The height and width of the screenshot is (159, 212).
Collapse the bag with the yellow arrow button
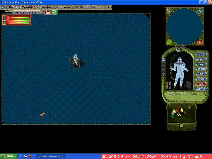click(181, 125)
